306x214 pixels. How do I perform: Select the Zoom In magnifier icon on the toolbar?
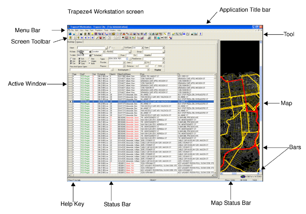(x=176, y=34)
